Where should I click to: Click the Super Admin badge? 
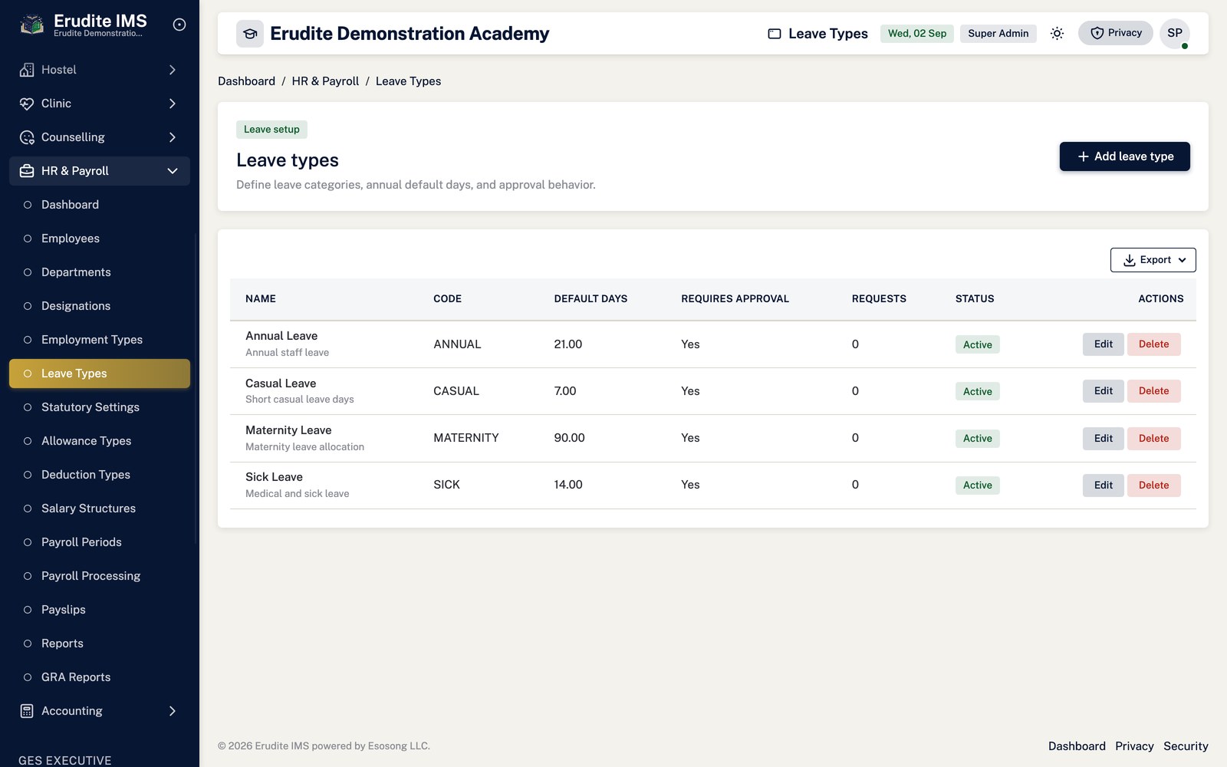pyautogui.click(x=998, y=34)
